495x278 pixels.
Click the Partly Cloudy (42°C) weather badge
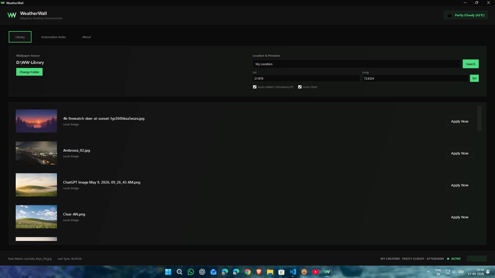(466, 15)
